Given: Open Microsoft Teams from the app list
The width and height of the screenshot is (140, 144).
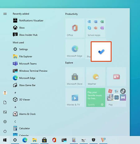Looking at the screenshot, I should pyautogui.click(x=25, y=64).
